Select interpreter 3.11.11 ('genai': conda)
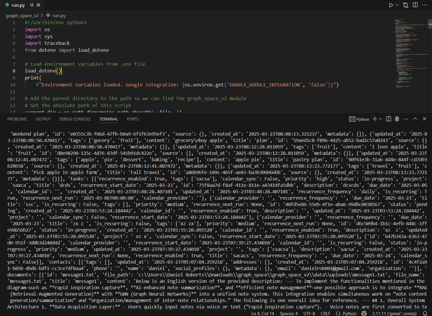Image resolution: width=432 pixels, height=316 pixels. click(x=394, y=313)
